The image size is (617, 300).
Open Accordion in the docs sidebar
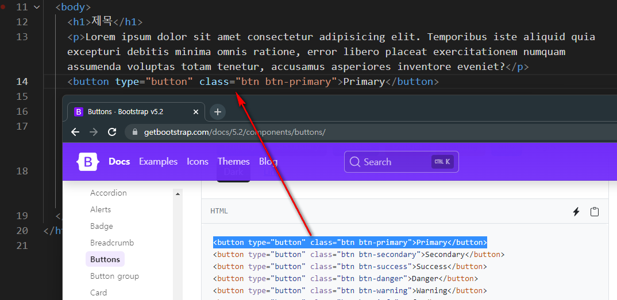[x=109, y=193]
